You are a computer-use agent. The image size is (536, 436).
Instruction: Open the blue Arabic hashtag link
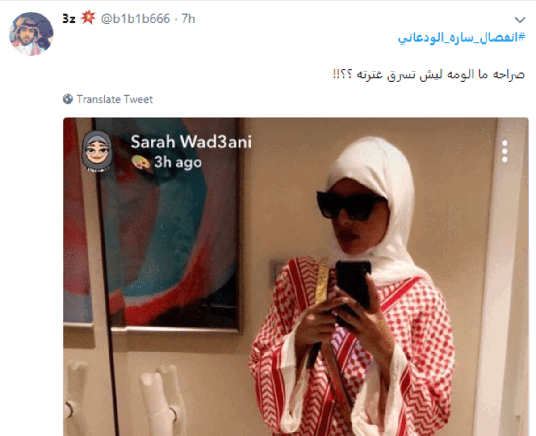[461, 38]
